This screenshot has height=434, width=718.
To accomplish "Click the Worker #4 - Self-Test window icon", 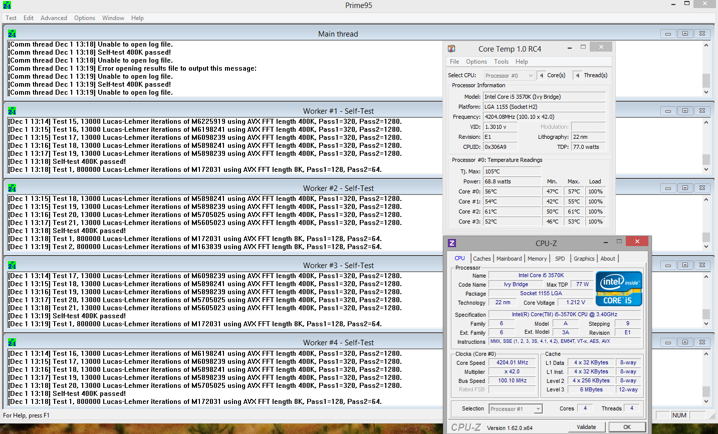I will pos(12,342).
